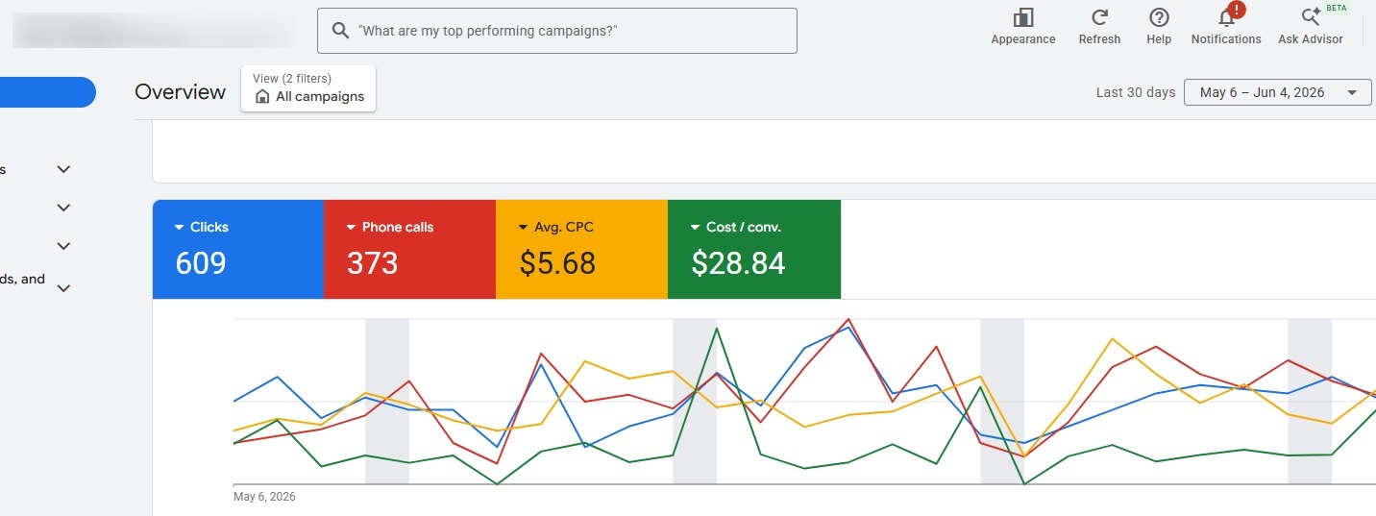This screenshot has width=1376, height=516.
Task: Open the Cost / conv. metric dropdown arrow
Action: 696,228
